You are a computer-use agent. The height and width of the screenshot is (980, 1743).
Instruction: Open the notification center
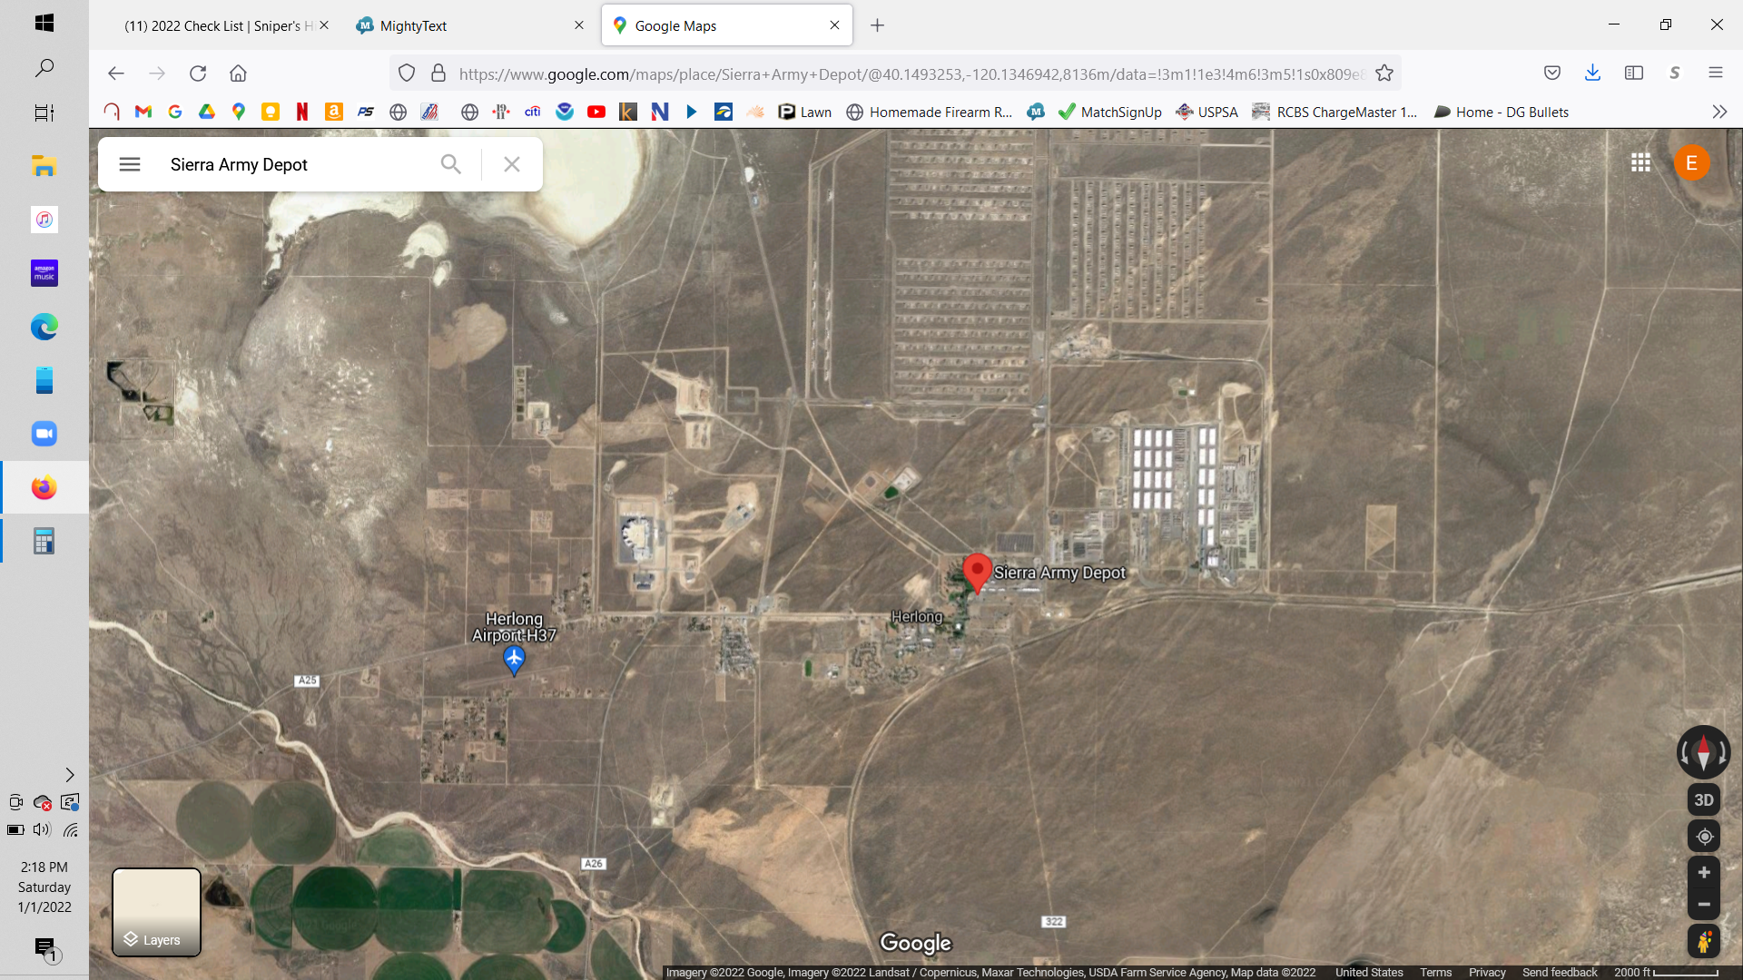click(44, 948)
